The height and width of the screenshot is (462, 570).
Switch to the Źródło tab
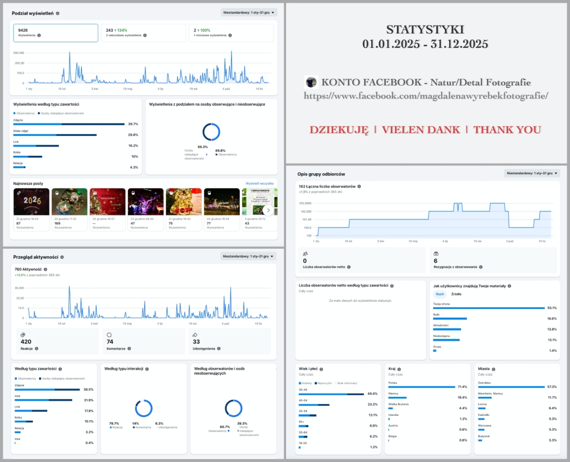coord(456,294)
